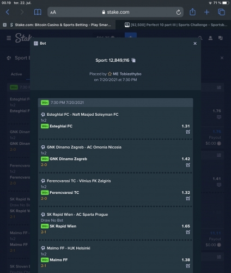Open stats icon for Esteghlal FC bet
Viewport: 231px width, 273px height.
188,132
